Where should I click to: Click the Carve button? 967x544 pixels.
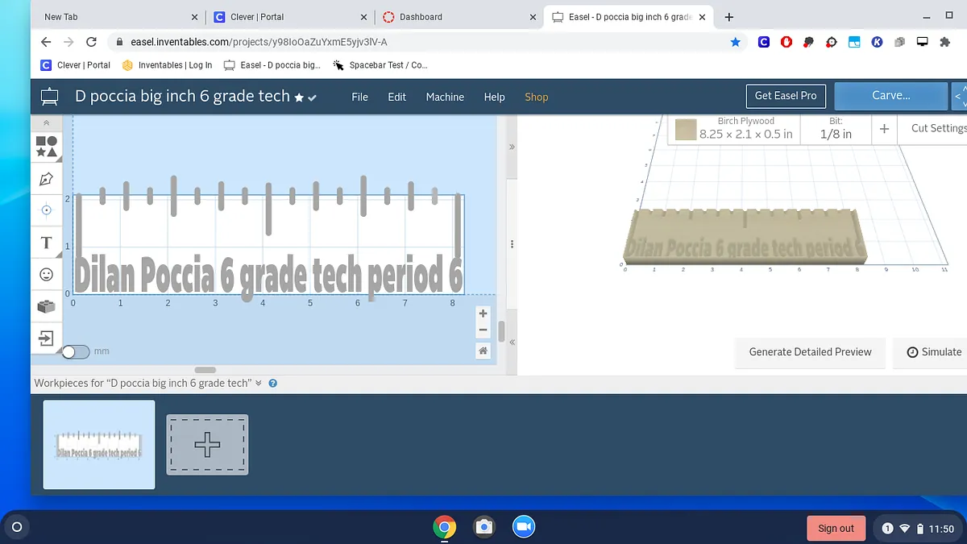890,95
